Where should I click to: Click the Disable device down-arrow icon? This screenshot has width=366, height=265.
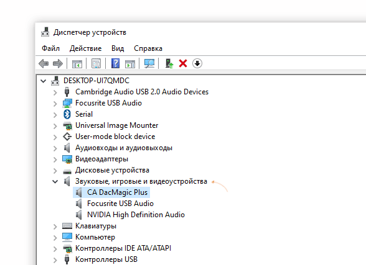197,63
